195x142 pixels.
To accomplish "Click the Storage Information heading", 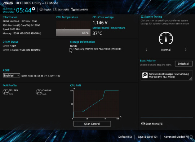I will (x=83, y=42).
